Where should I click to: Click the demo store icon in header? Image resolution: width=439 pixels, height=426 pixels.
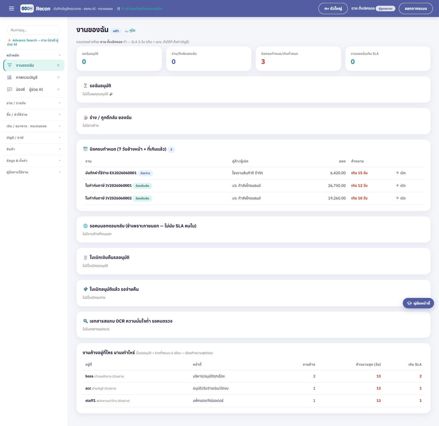click(118, 9)
